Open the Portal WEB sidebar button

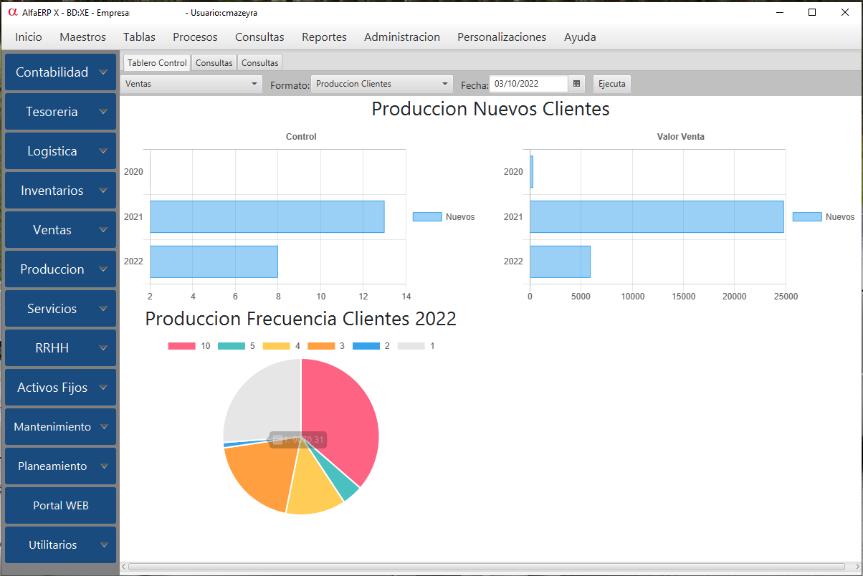pos(60,505)
